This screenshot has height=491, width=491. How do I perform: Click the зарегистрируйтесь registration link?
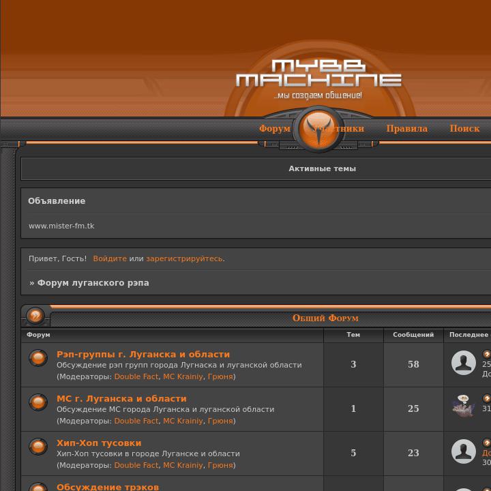[x=185, y=258]
